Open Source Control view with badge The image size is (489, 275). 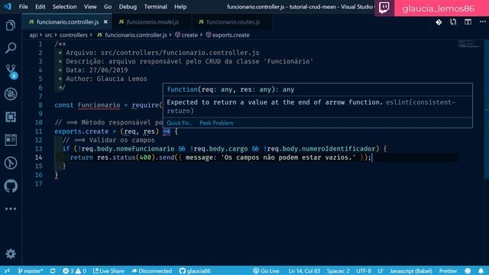click(x=11, y=71)
